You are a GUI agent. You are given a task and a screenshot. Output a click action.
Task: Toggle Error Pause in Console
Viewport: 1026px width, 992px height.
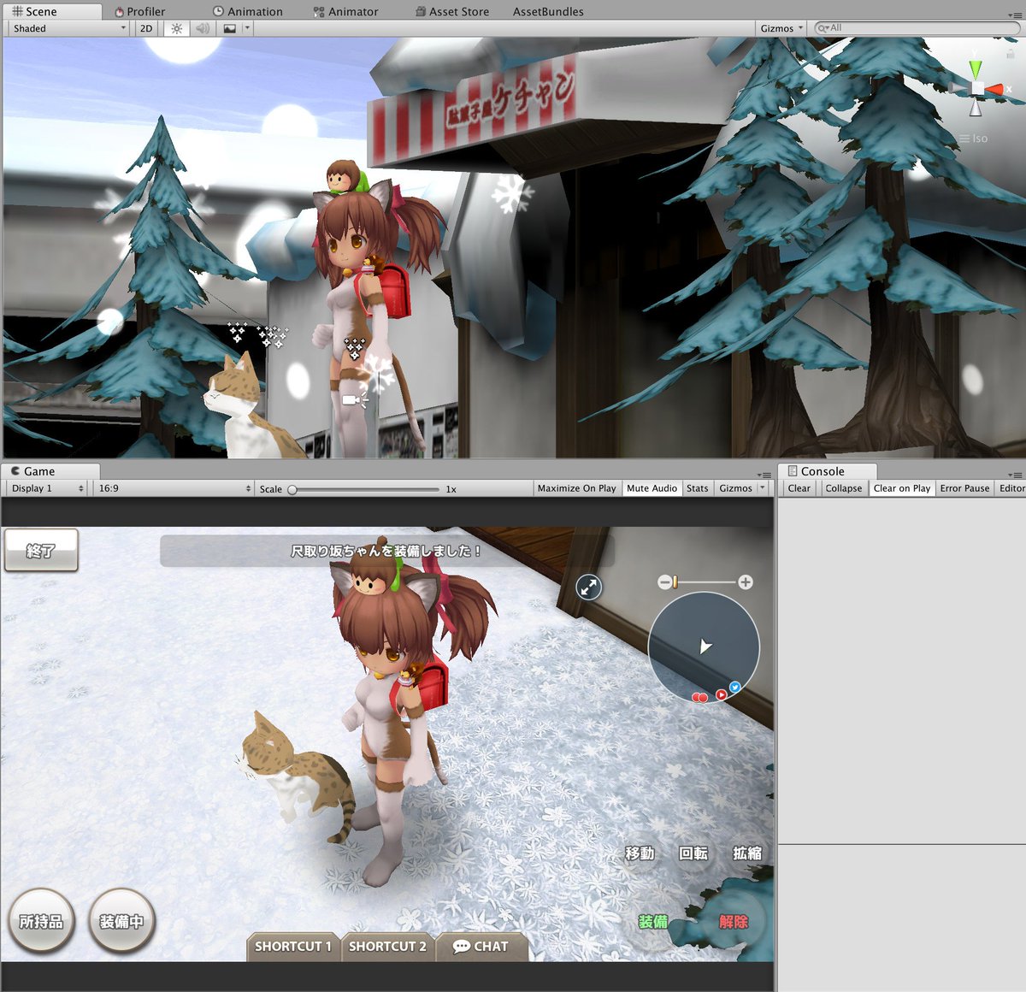[x=964, y=488]
